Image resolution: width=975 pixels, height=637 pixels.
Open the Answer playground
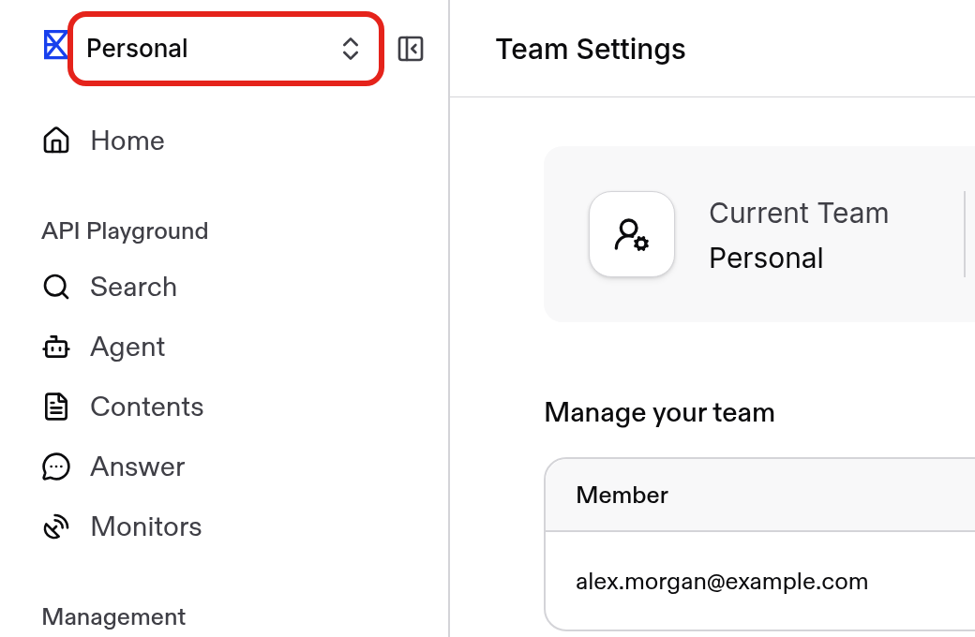[x=138, y=467]
